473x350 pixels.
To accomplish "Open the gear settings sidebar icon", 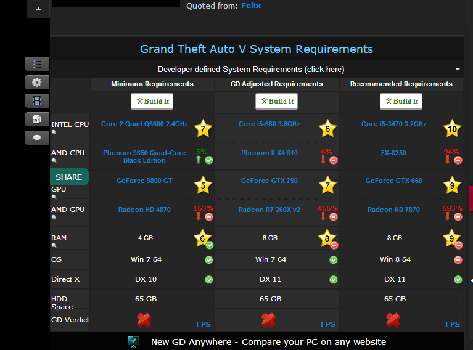I will [37, 83].
